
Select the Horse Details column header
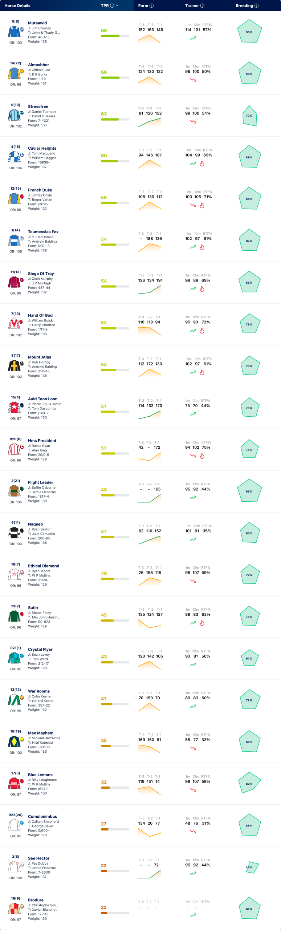click(x=17, y=5)
